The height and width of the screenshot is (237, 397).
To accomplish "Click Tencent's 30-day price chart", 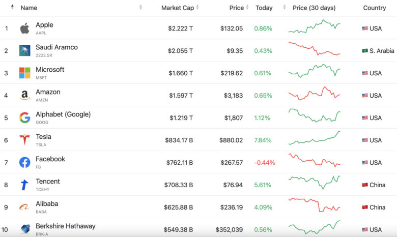I will [x=314, y=183].
